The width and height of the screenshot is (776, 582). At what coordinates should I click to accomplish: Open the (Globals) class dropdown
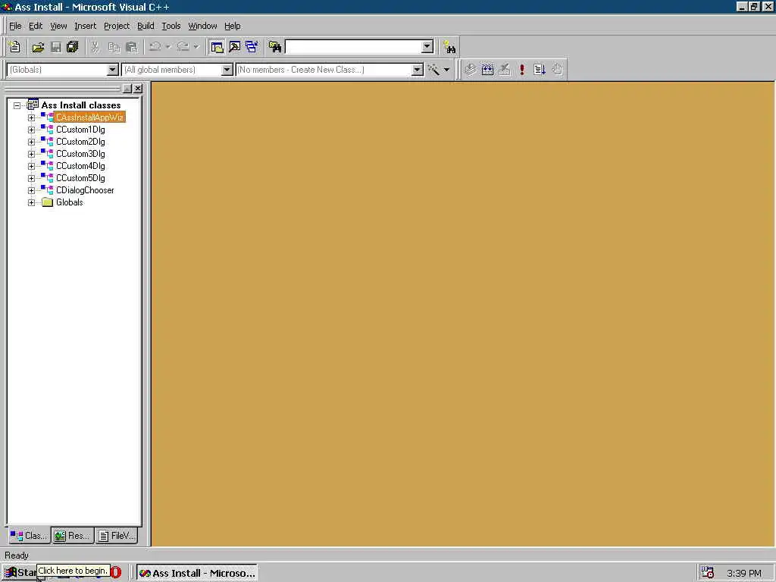pyautogui.click(x=113, y=70)
